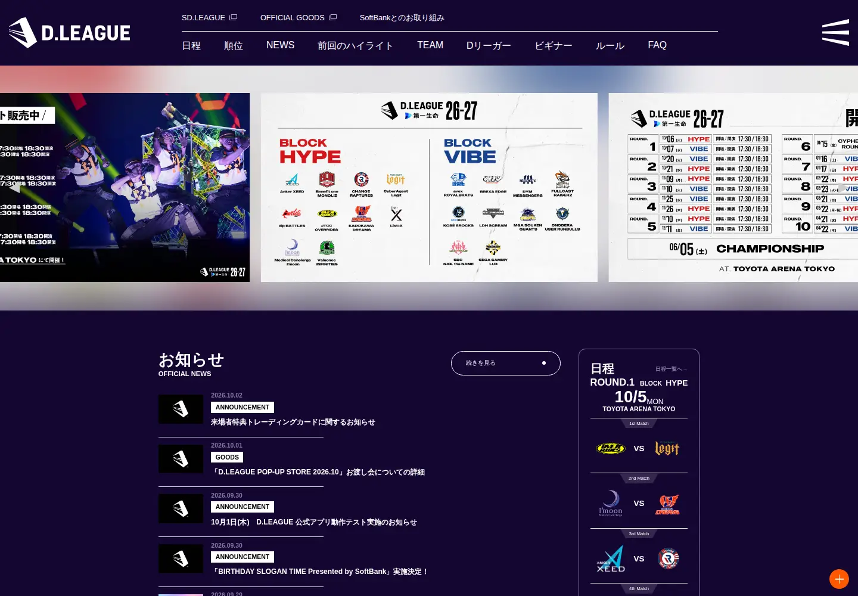
Task: Click the CHANGE RAPTURES logo in 3rd Match
Action: click(x=668, y=558)
